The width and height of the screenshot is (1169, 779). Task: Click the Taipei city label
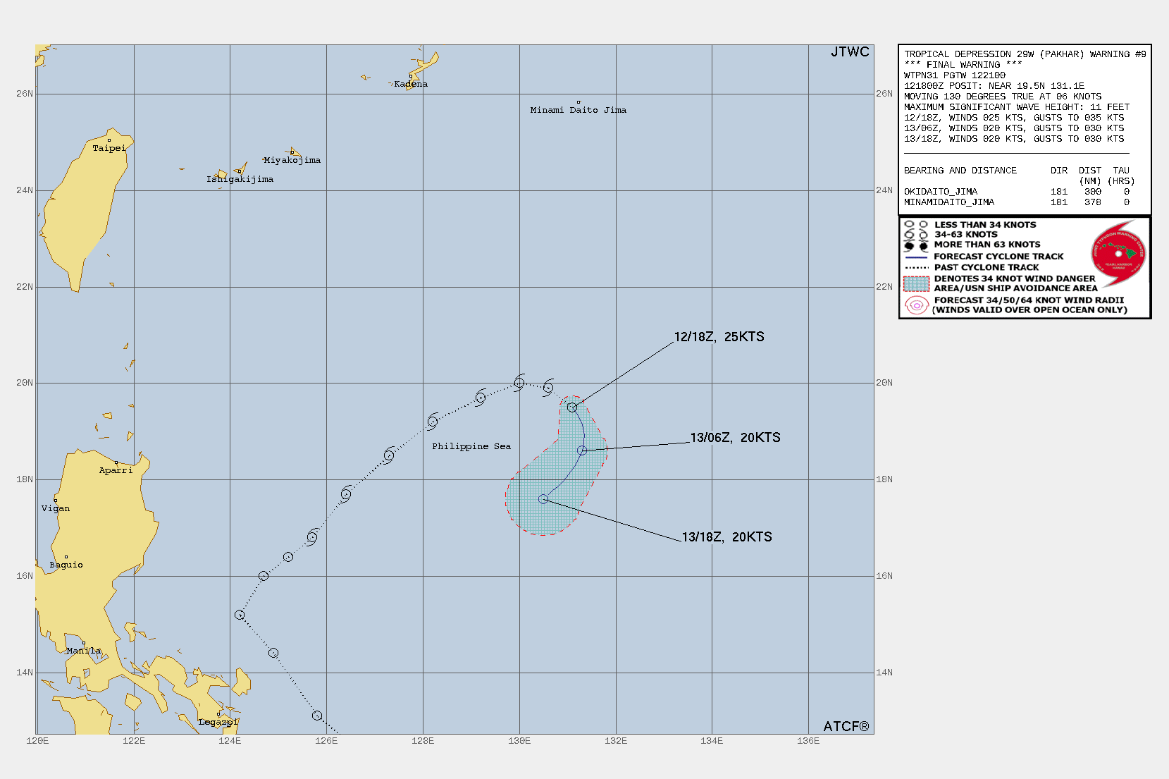pos(109,148)
